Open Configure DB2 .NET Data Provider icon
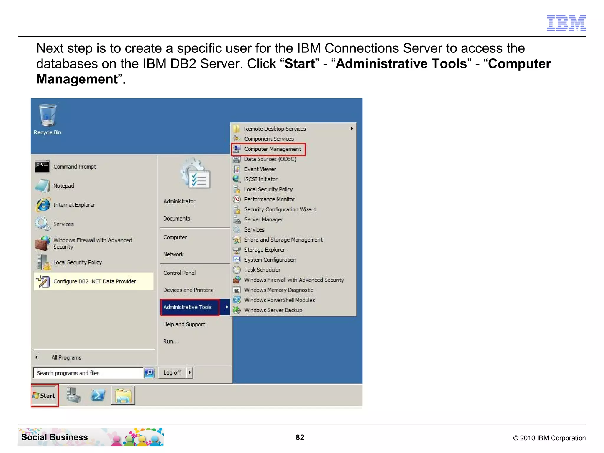604x453 pixels. pos(43,281)
